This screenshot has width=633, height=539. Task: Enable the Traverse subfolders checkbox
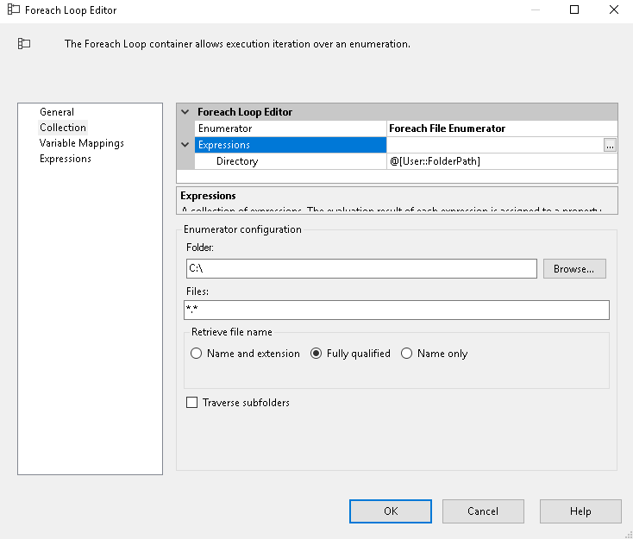[x=192, y=403]
